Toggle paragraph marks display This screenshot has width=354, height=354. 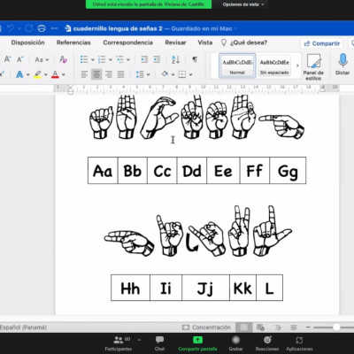195,59
